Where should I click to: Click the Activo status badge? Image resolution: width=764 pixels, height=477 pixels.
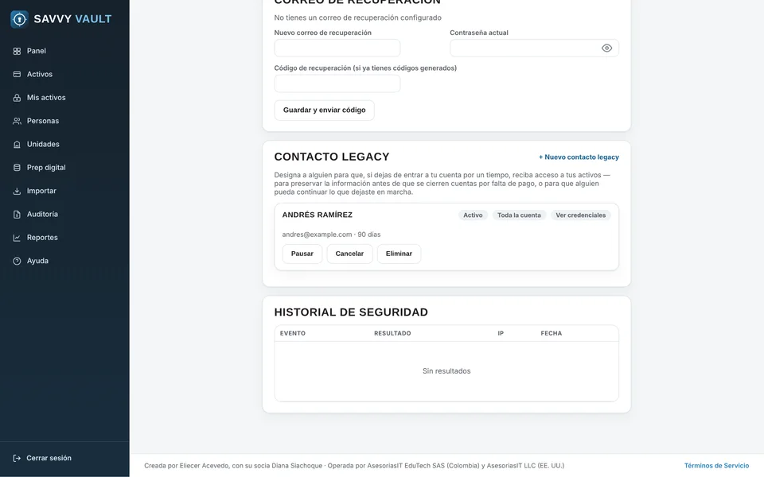tap(473, 215)
